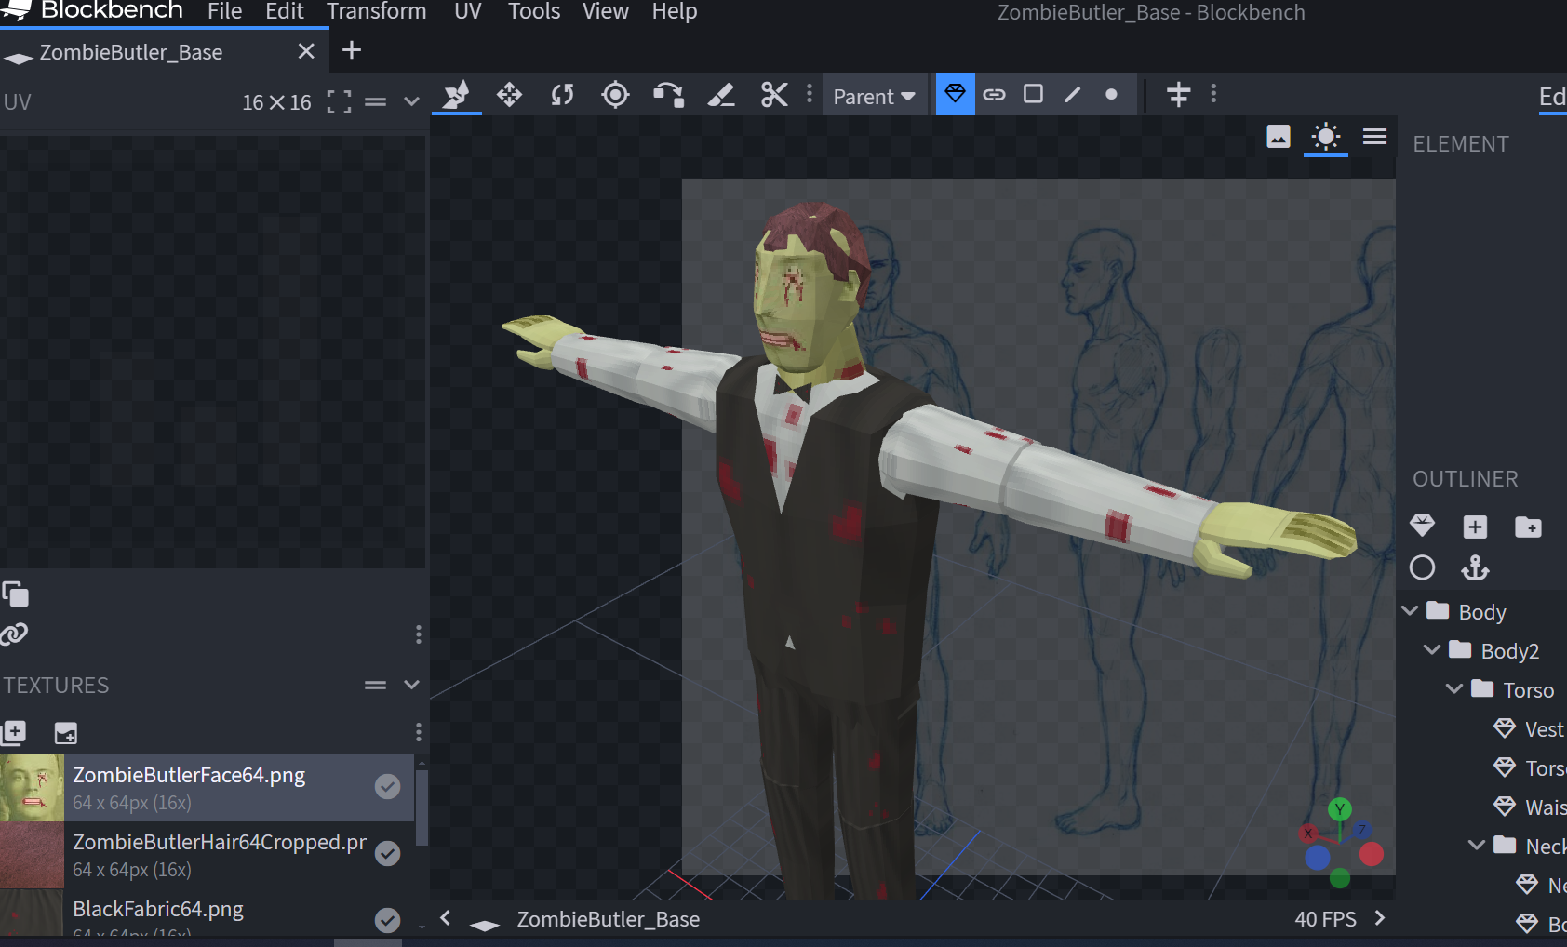
Task: Open the Edit menu
Action: tap(284, 11)
